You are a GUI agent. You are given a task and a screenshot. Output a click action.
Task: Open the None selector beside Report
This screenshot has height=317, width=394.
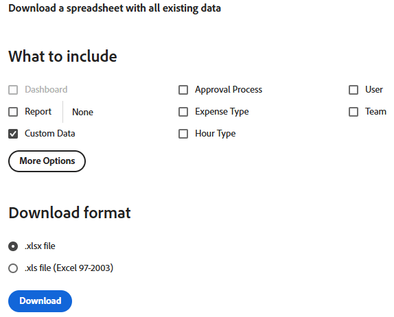[x=82, y=112]
